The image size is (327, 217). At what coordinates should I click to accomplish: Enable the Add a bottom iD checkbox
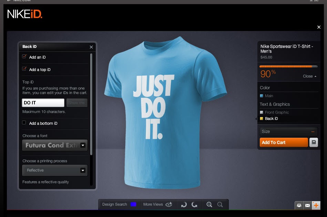(x=24, y=123)
